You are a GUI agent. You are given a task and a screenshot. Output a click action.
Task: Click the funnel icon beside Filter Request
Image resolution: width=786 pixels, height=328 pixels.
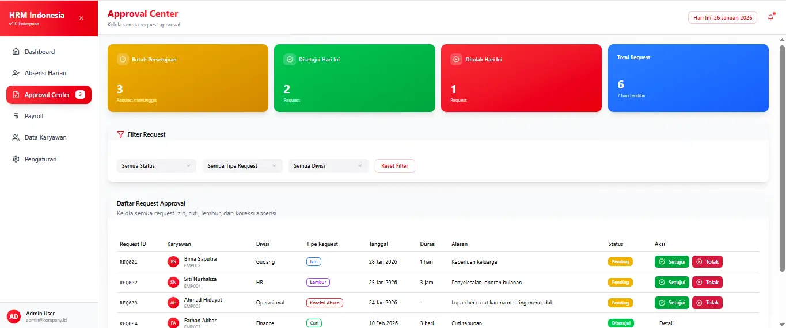(120, 134)
